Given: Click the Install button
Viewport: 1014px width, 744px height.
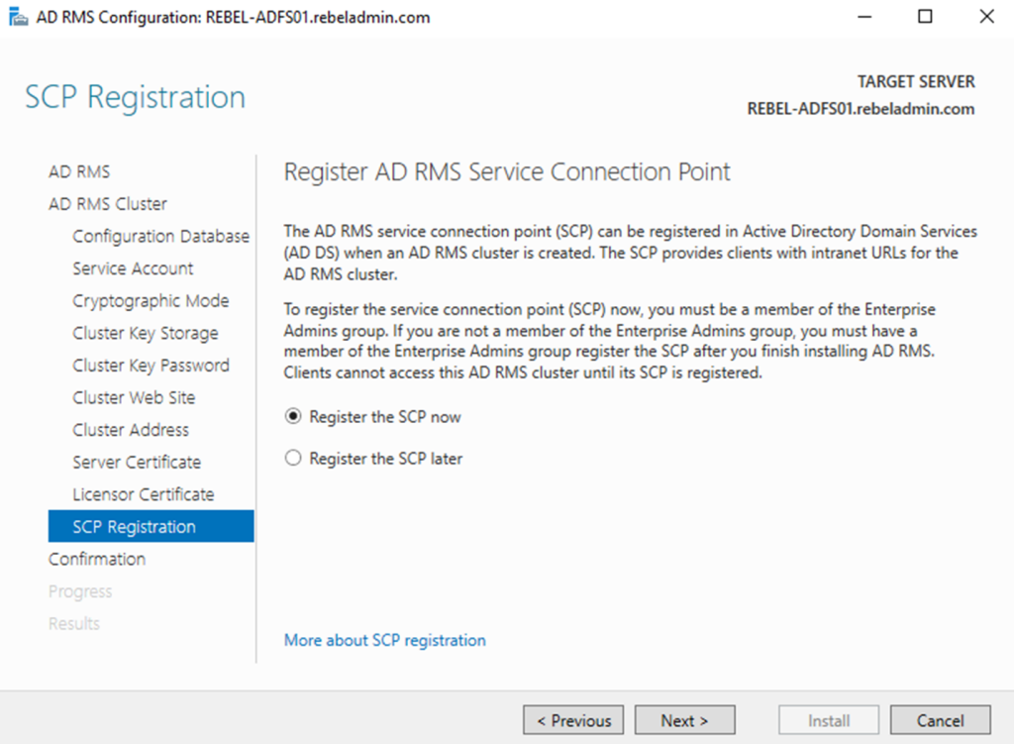Looking at the screenshot, I should [x=828, y=720].
